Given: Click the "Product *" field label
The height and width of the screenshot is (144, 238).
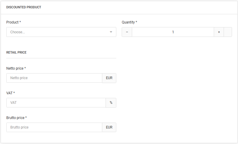Looking at the screenshot, I should click(13, 22).
